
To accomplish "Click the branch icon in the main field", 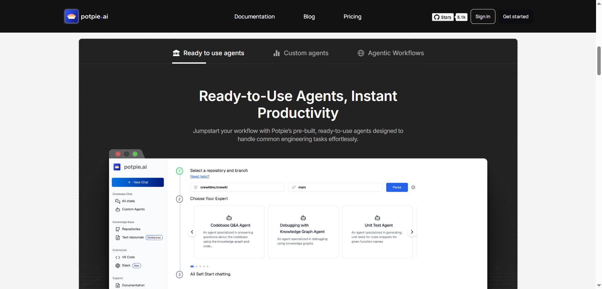I will coord(294,187).
